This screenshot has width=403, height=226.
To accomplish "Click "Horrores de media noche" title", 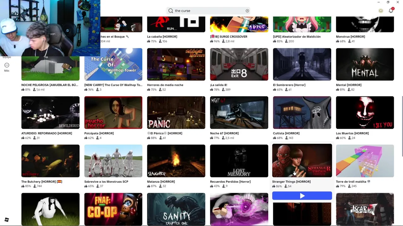I will [165, 85].
